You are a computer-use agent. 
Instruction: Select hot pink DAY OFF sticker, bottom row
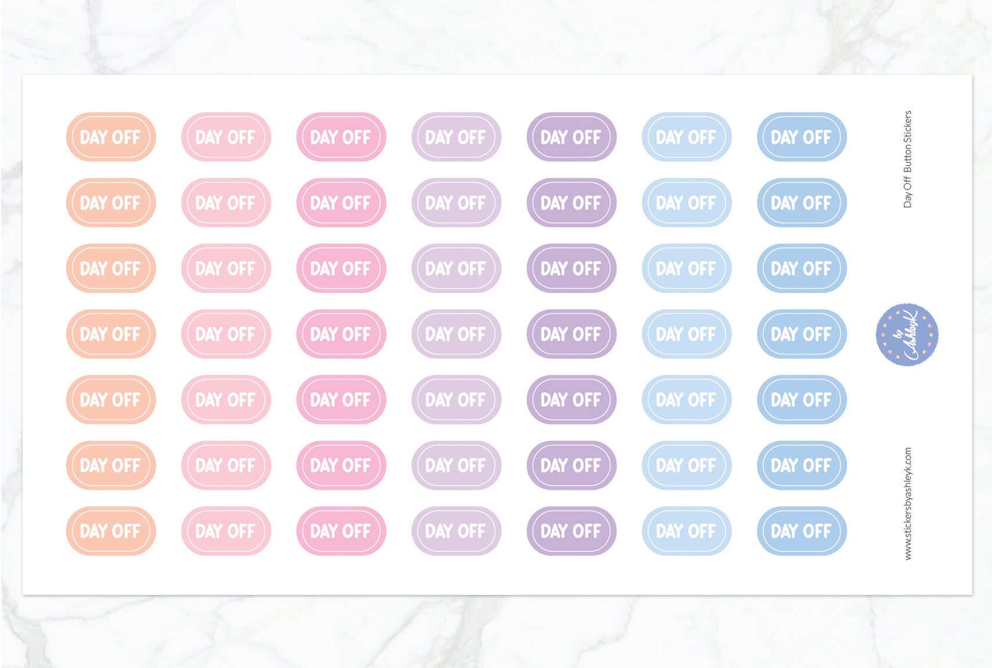point(341,531)
